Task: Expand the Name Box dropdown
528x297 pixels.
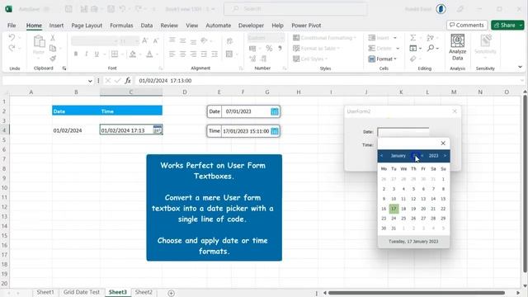Action: pyautogui.click(x=90, y=81)
